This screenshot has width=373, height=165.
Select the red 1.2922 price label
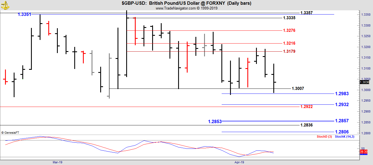(306, 107)
